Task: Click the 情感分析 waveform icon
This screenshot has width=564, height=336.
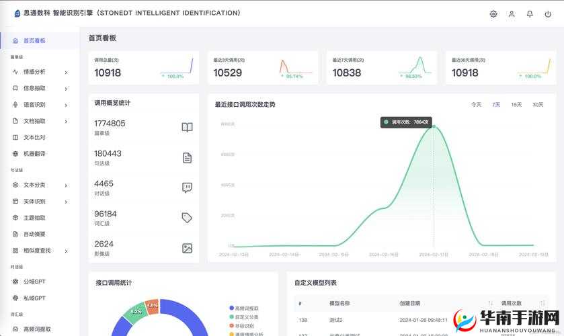Action: pos(15,72)
